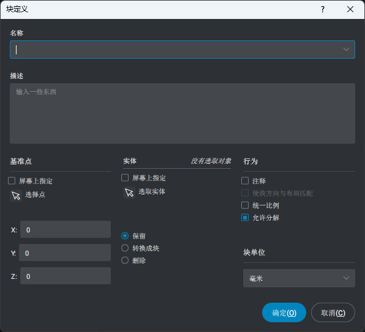Enable 屏幕上指定 under 实体
This screenshot has width=365, height=332.
[125, 178]
